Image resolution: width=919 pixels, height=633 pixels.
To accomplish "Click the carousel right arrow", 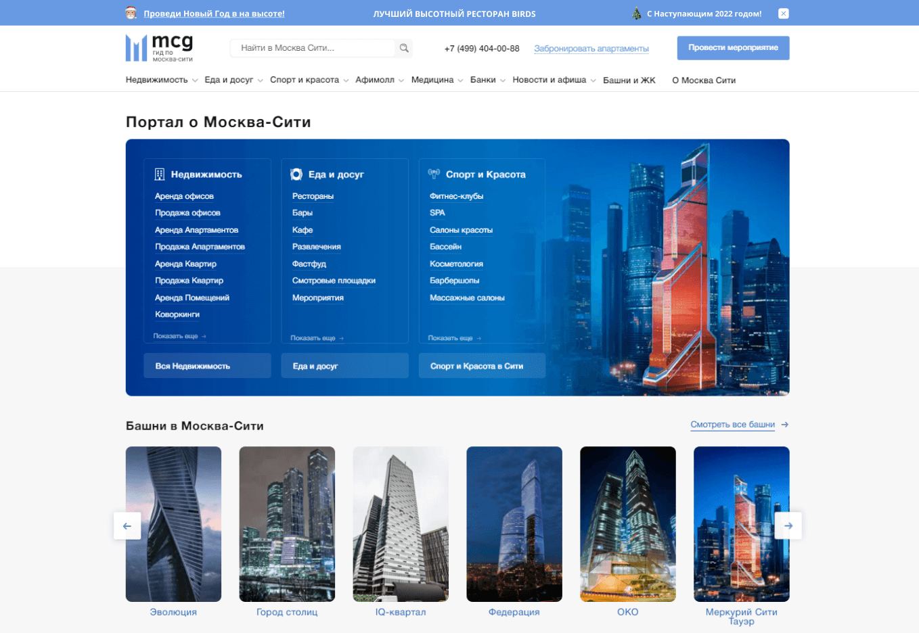I will [788, 525].
